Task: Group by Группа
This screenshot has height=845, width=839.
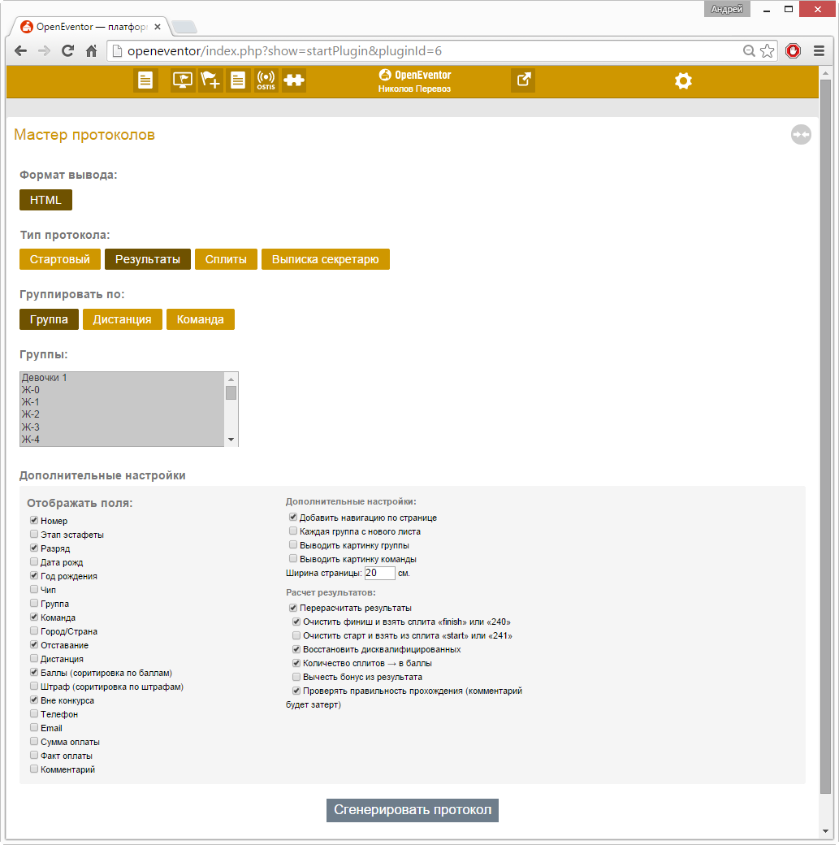Action: tap(49, 319)
